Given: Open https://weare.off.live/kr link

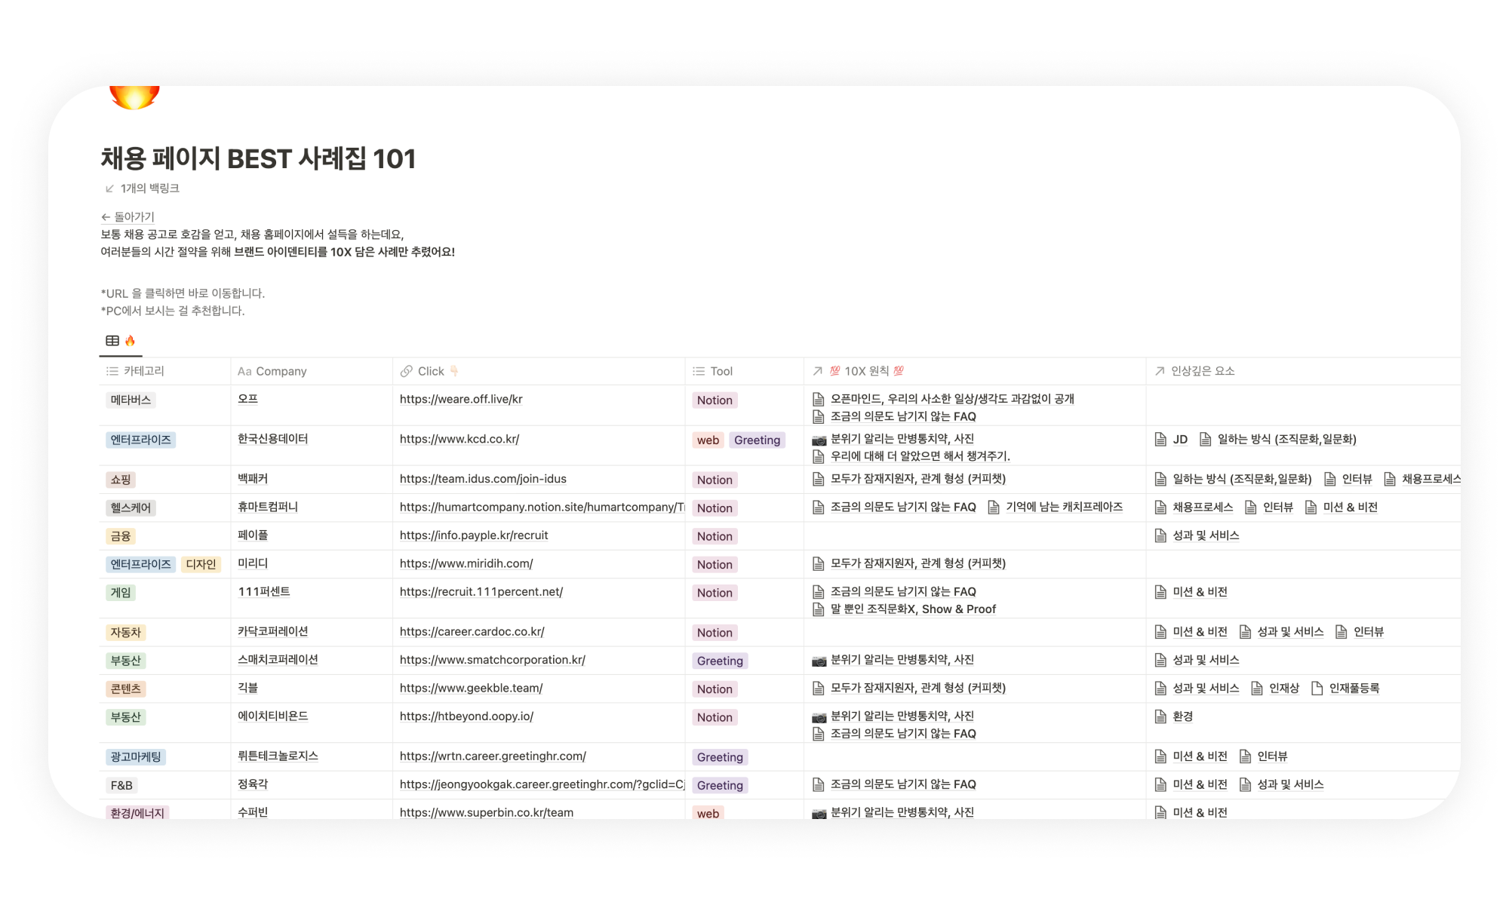Looking at the screenshot, I should coord(461,400).
